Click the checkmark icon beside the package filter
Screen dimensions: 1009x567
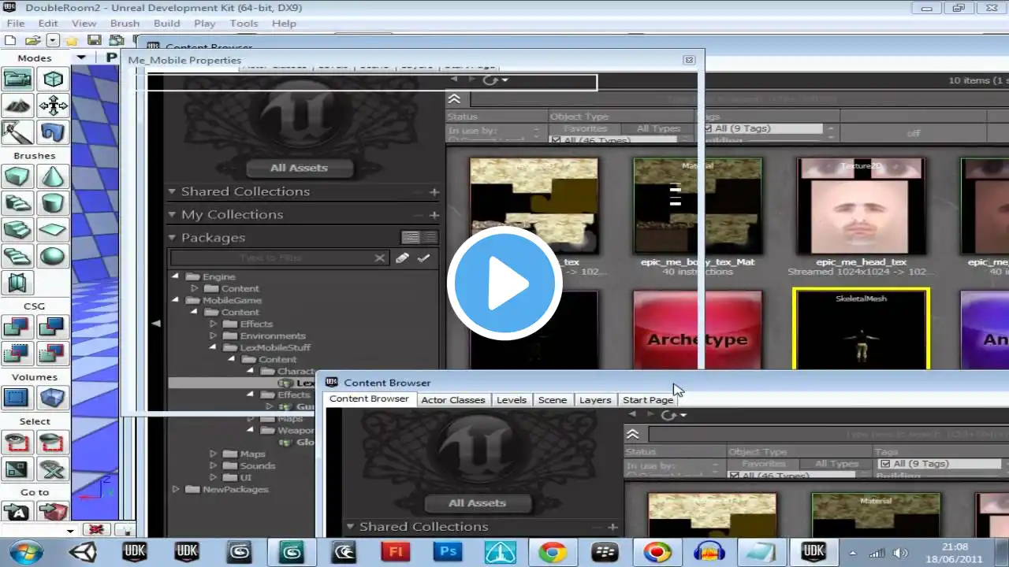click(x=424, y=258)
